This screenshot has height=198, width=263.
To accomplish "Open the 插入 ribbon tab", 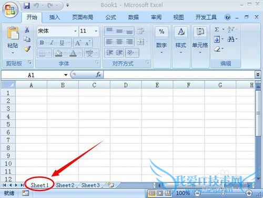I will click(x=55, y=17).
